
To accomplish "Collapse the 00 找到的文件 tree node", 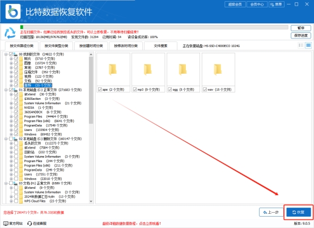I will click(6, 54).
